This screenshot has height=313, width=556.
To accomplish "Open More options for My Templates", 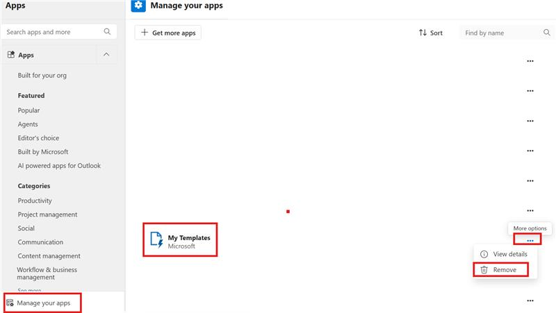I will 530,241.
